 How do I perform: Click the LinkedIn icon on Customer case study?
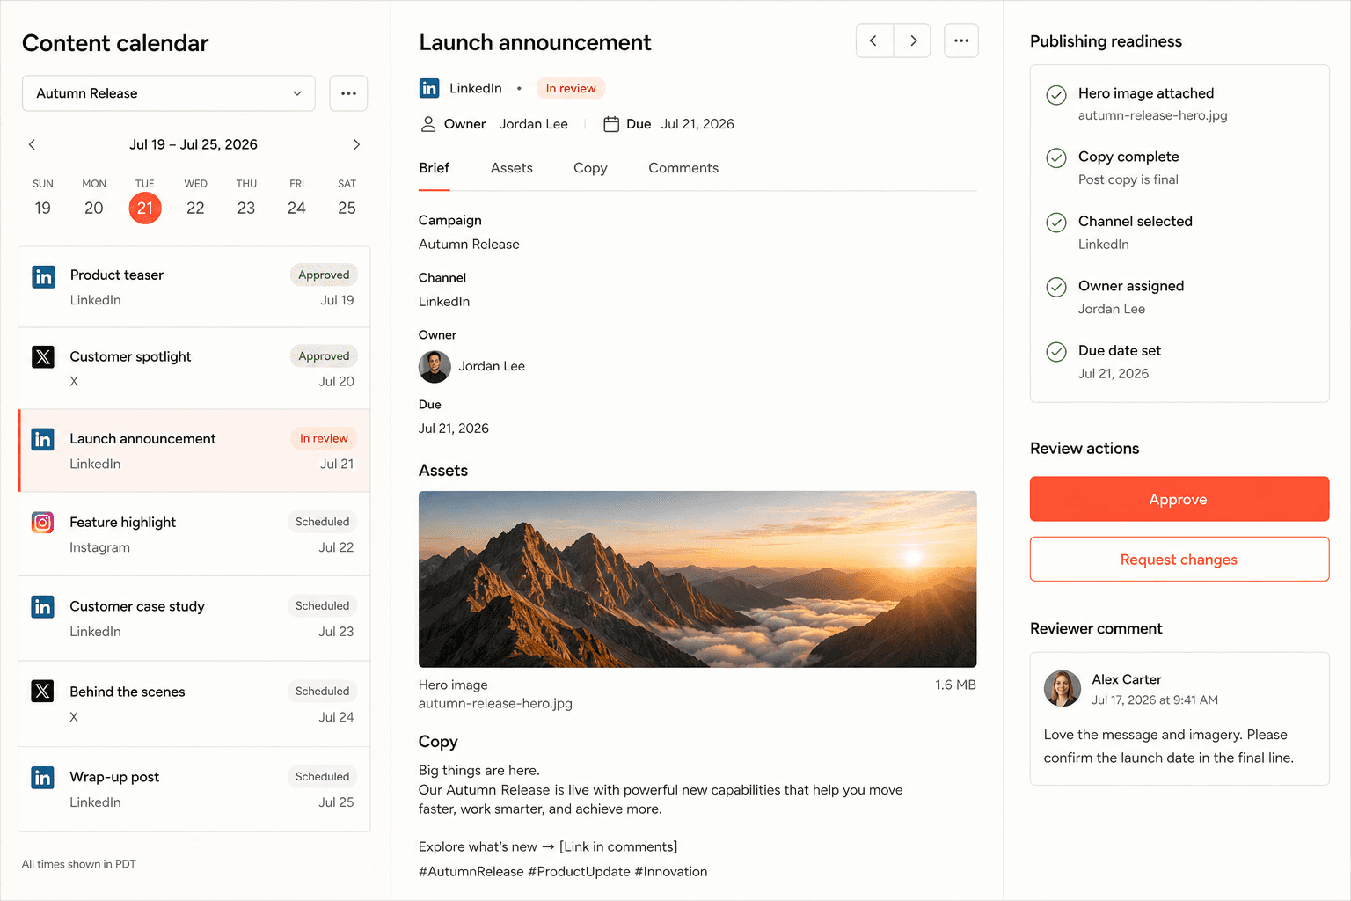(x=43, y=607)
